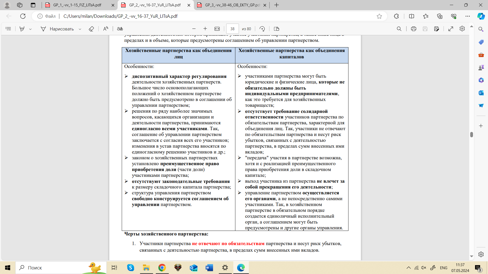Click scroll down arrow of page
Screen dimensions: 488x274
pyautogui.click(x=471, y=256)
